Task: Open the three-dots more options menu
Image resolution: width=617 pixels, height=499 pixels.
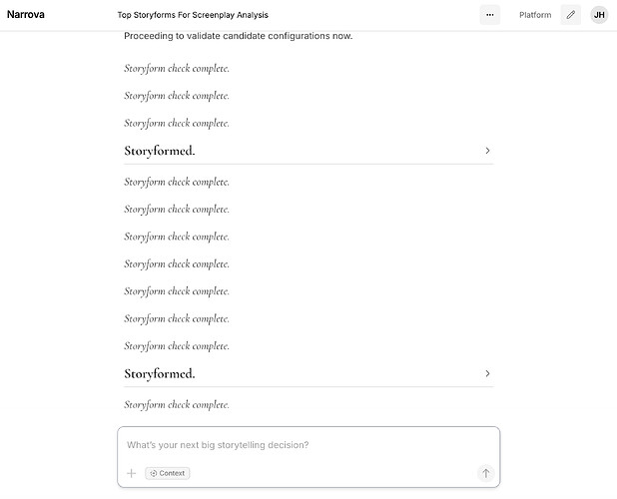Action: pos(489,15)
